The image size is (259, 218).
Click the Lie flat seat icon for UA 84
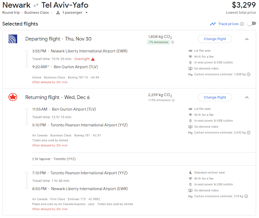click(x=191, y=51)
